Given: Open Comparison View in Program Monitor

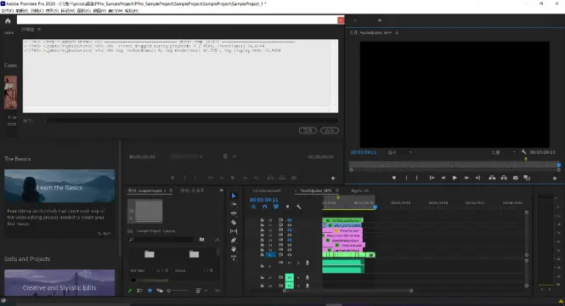Looking at the screenshot, I should 527,178.
